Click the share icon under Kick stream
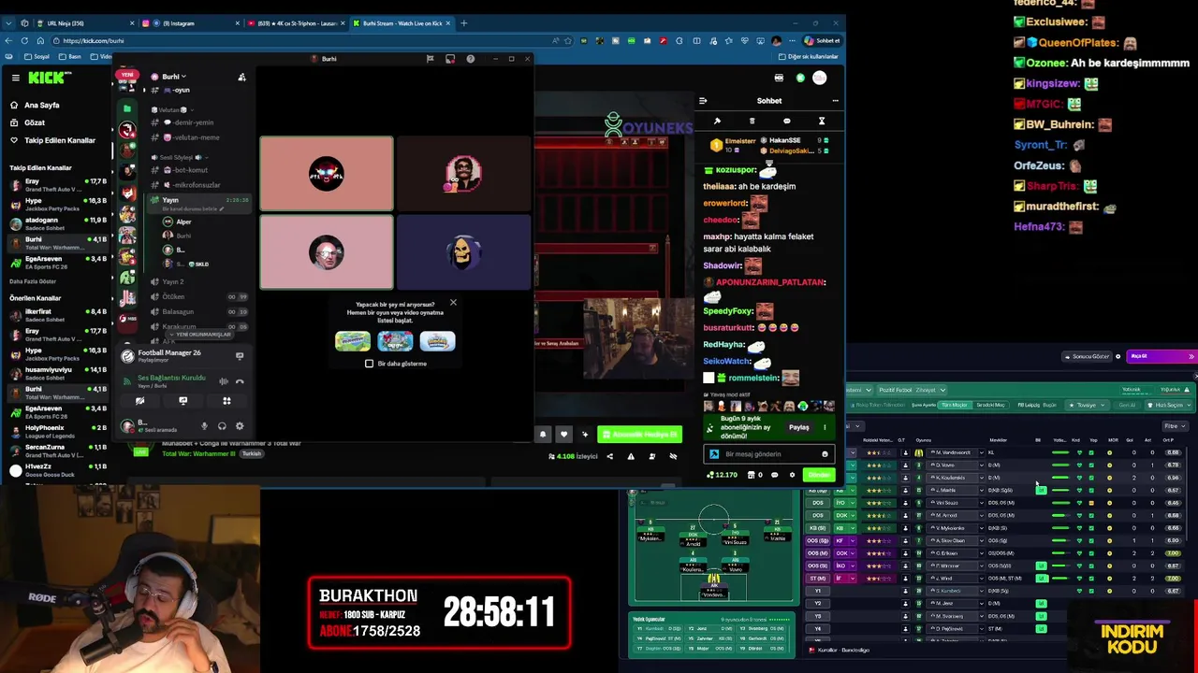The height and width of the screenshot is (673, 1198). (609, 456)
